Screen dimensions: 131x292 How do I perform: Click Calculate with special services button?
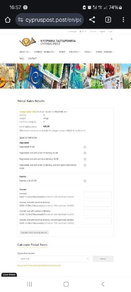coord(34,233)
